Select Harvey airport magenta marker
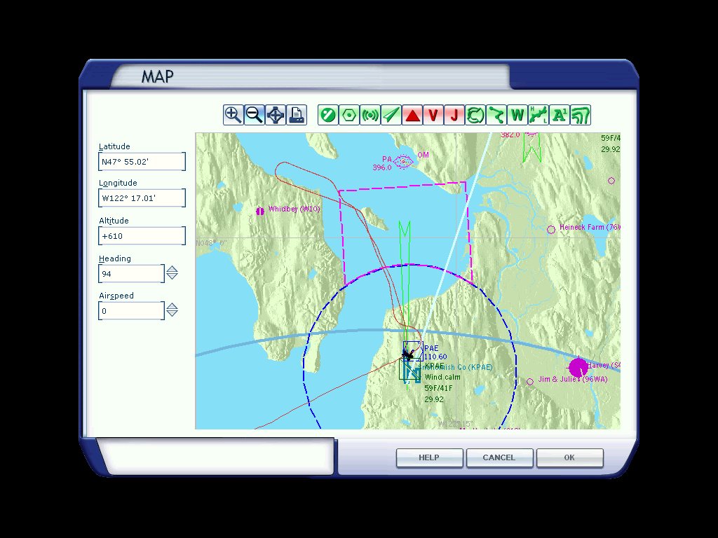Screen dimensions: 718x538 coord(578,368)
